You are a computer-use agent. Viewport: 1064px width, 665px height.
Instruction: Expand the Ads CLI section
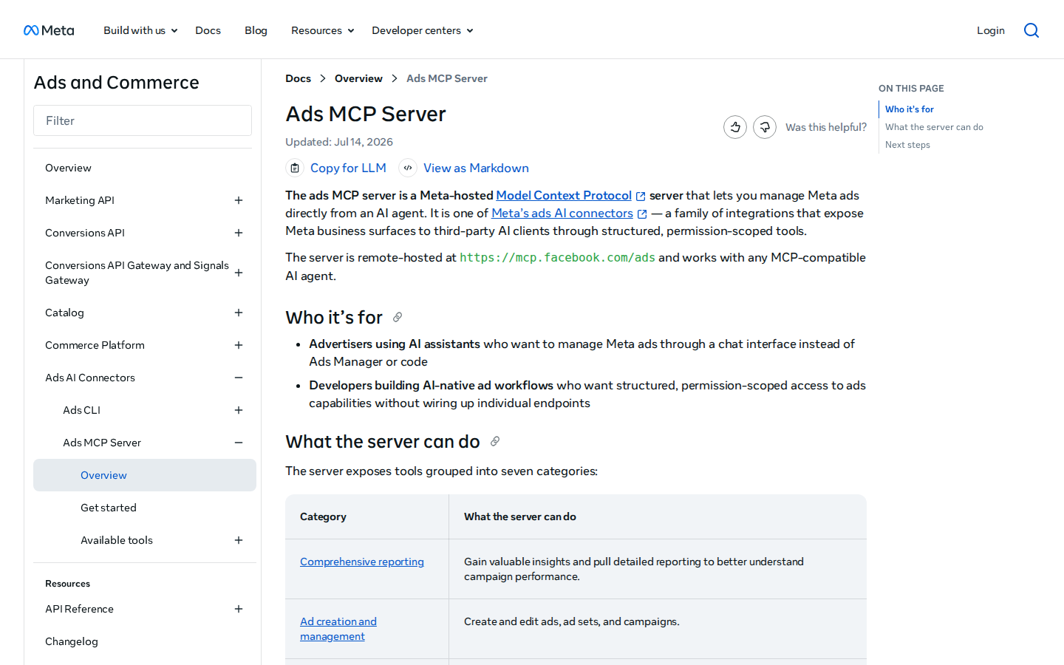[239, 410]
